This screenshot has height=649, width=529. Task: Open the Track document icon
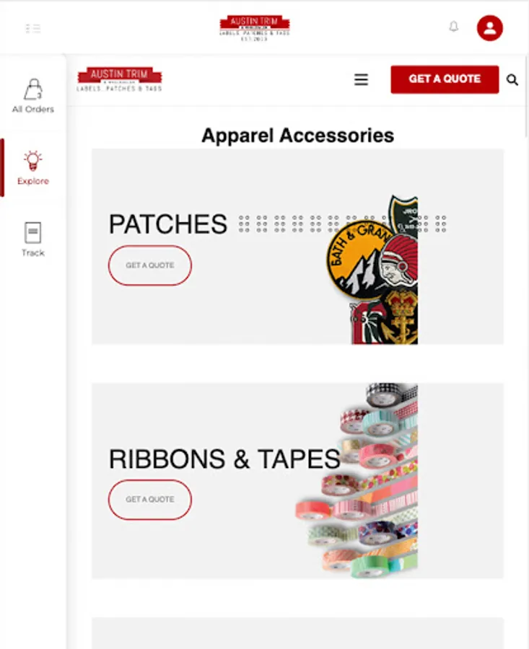tap(32, 232)
